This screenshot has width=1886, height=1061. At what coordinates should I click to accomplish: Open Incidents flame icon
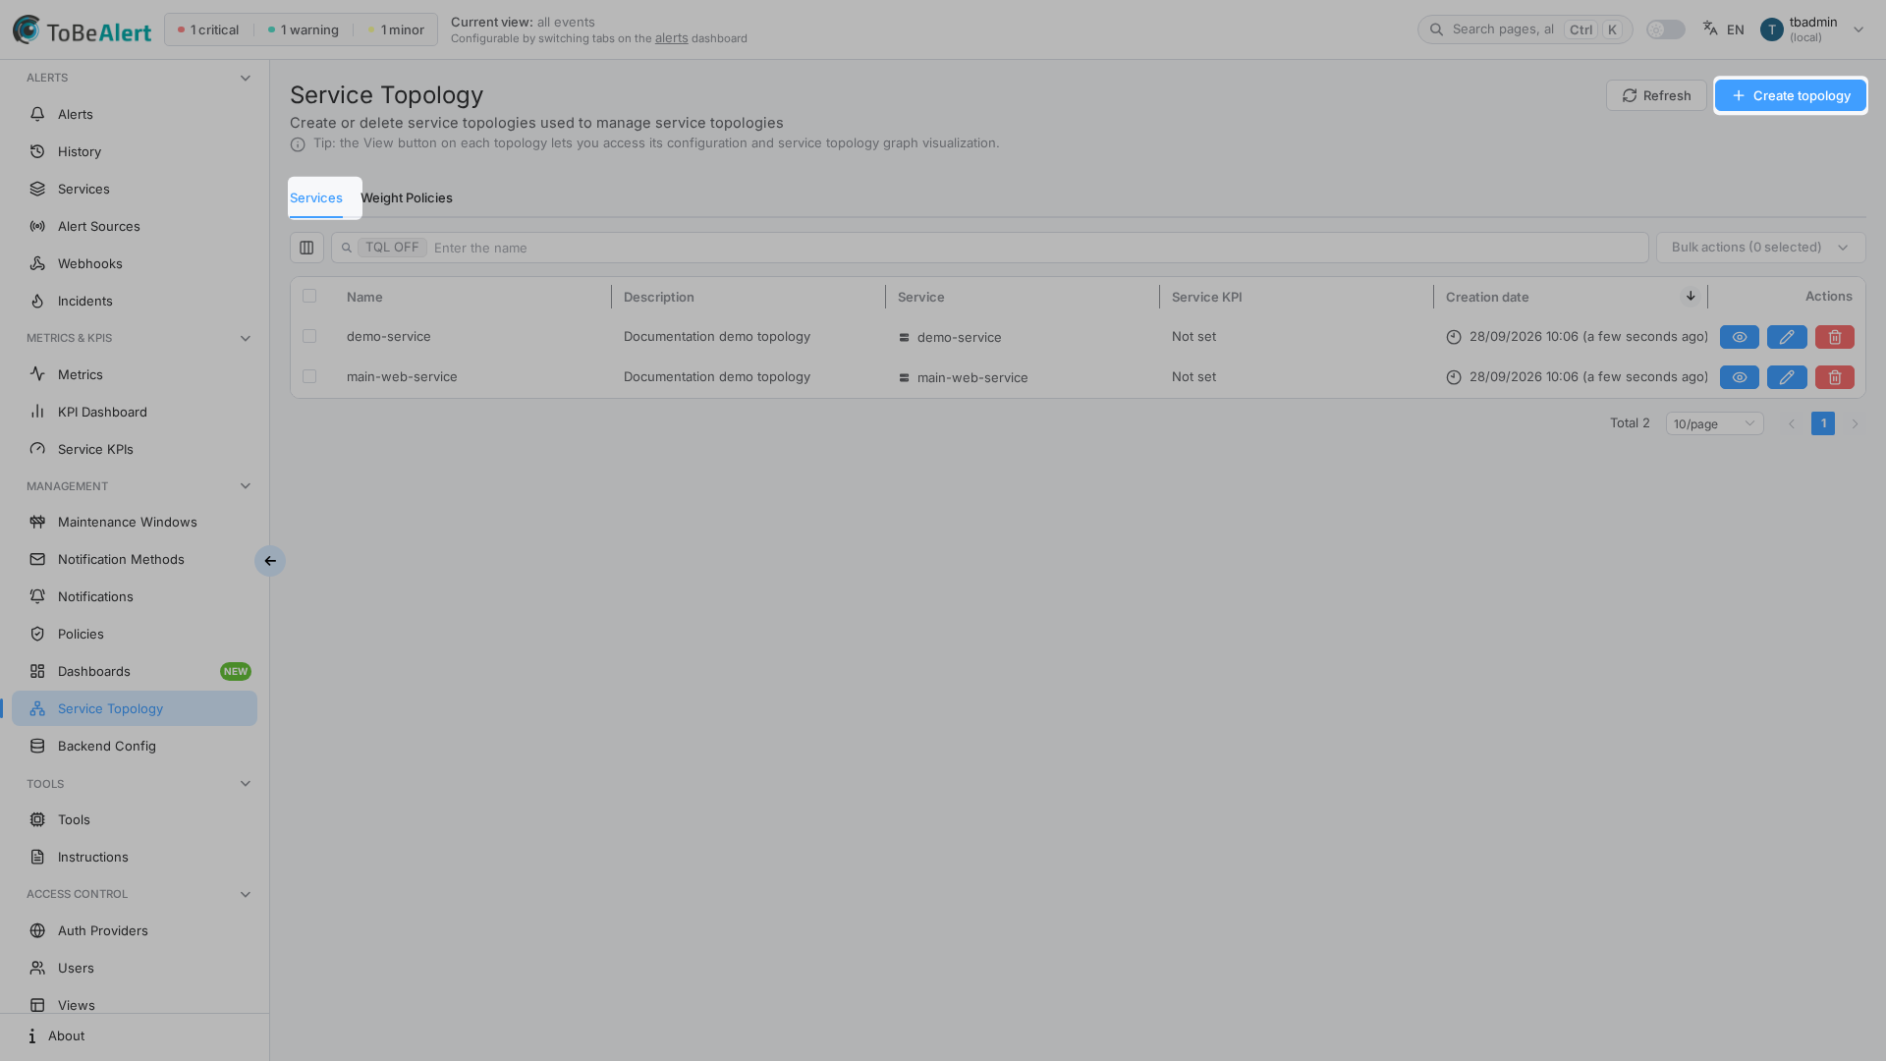click(37, 301)
